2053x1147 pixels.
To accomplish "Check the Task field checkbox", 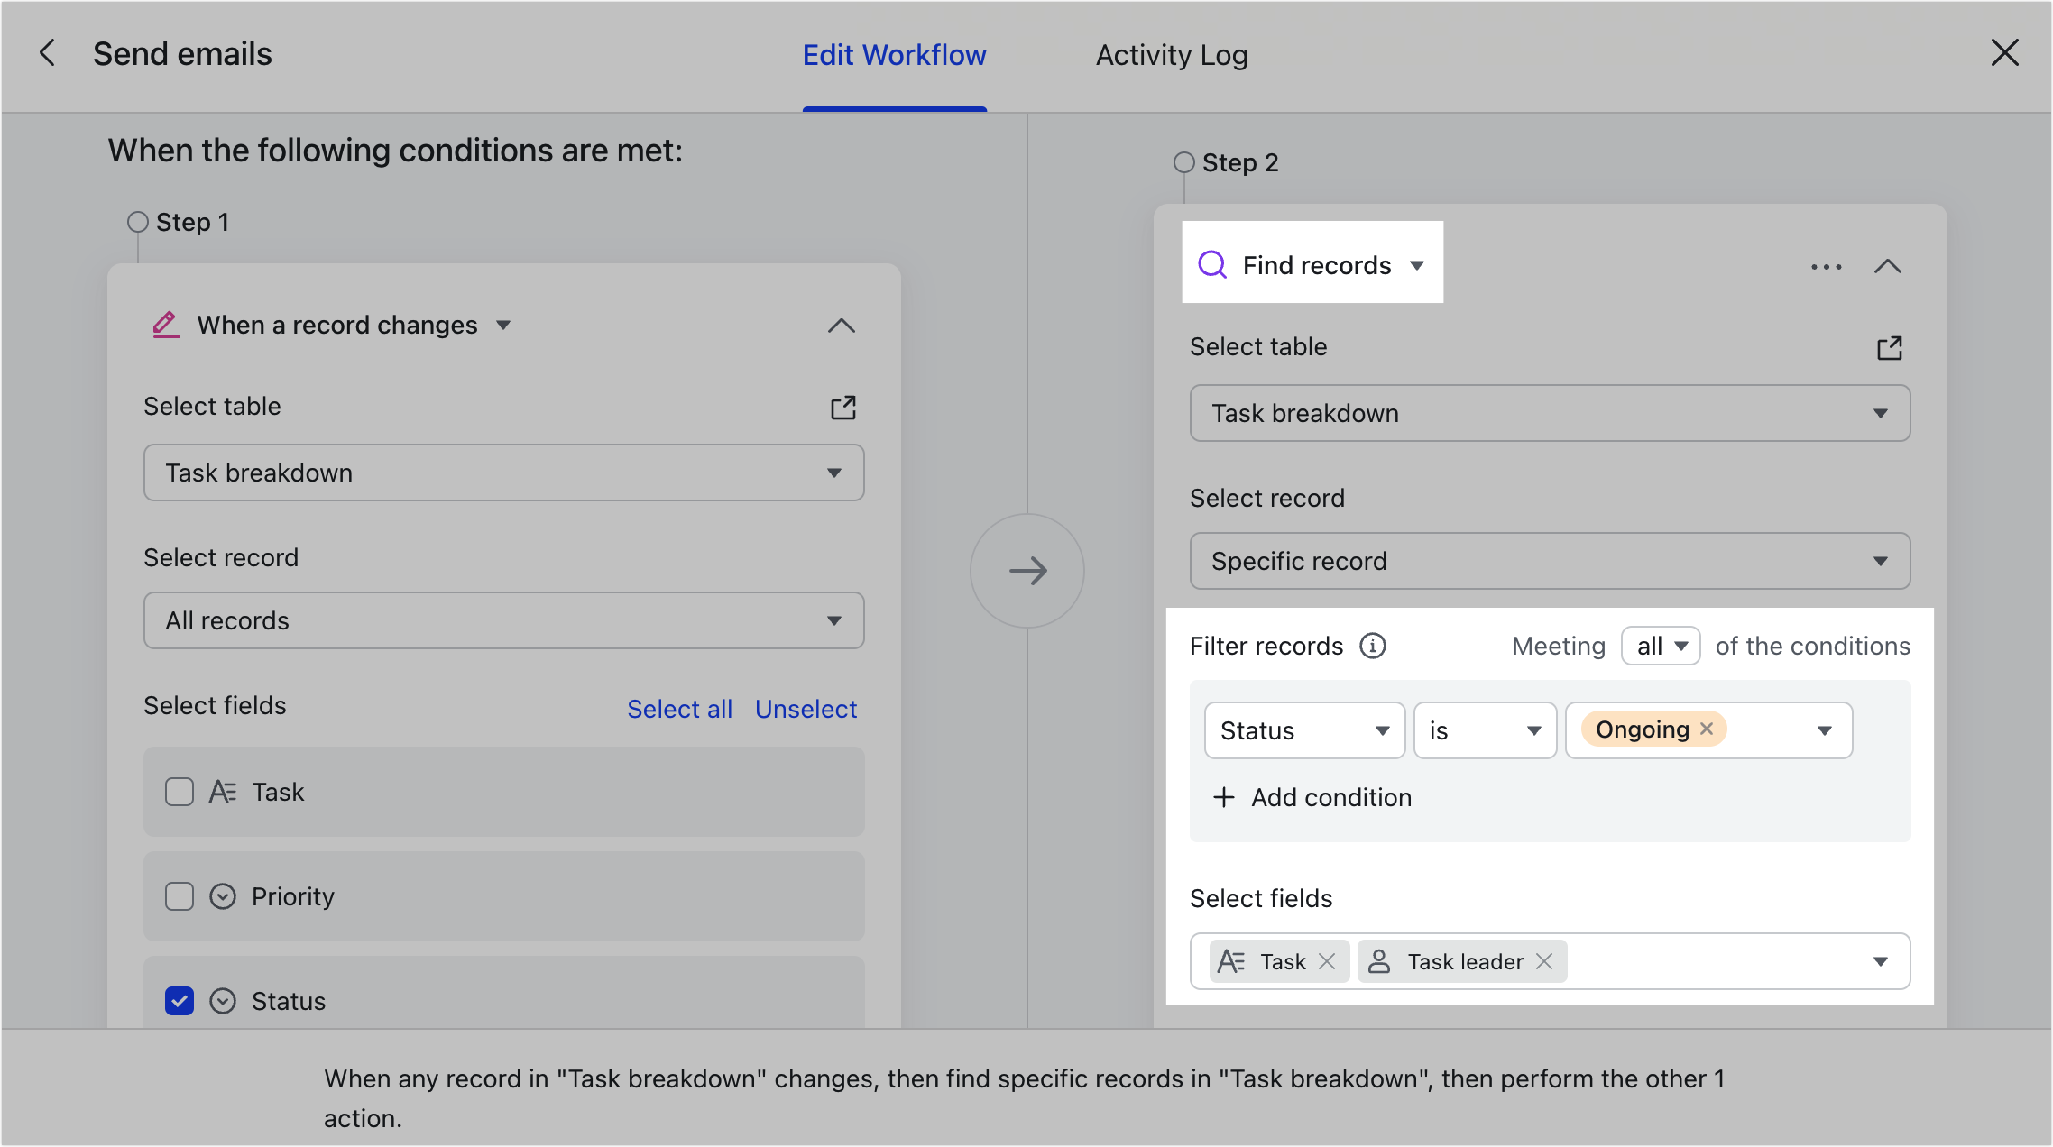I will (180, 792).
